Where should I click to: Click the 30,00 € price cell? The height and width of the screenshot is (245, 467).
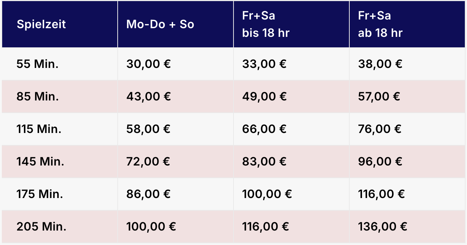148,64
